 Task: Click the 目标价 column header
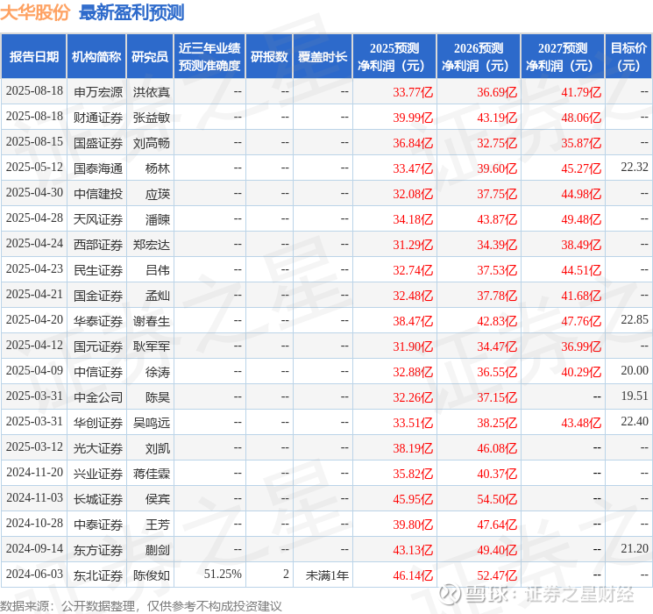pyautogui.click(x=628, y=56)
